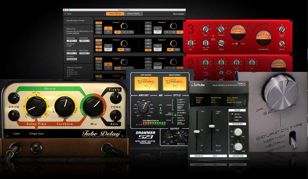Click the Red 3 input VU meter
The width and height of the screenshot is (308, 179).
pyautogui.click(x=238, y=32)
